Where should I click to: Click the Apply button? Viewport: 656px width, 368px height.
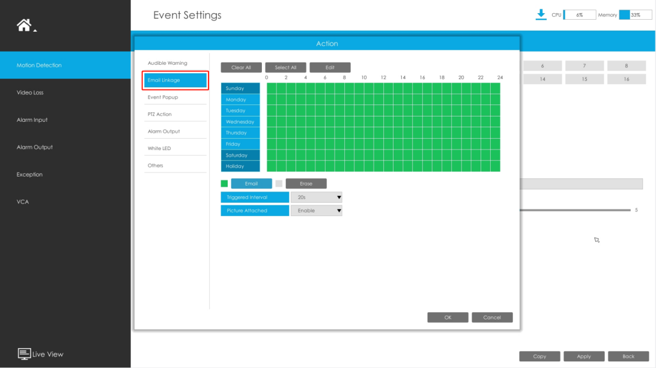coord(584,356)
